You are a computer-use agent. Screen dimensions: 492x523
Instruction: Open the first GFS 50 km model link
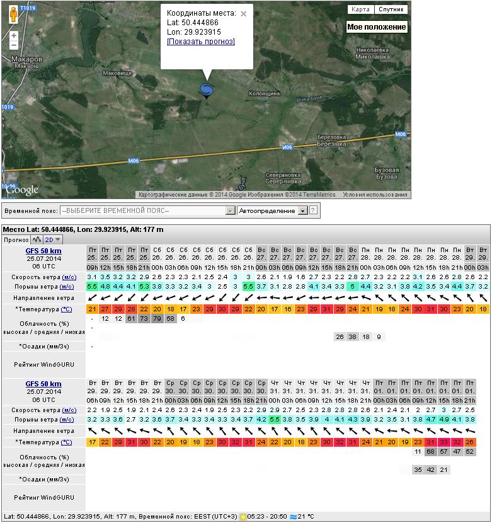[x=43, y=250]
